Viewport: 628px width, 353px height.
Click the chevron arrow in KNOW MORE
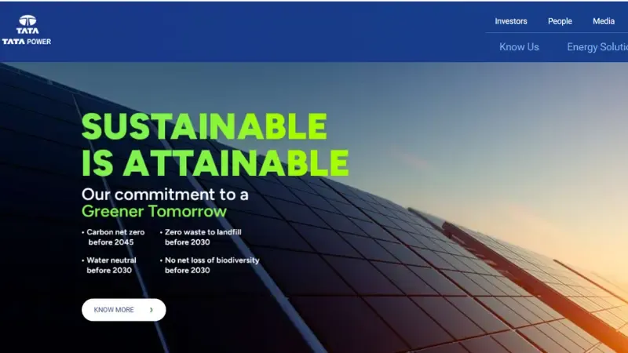coord(152,310)
